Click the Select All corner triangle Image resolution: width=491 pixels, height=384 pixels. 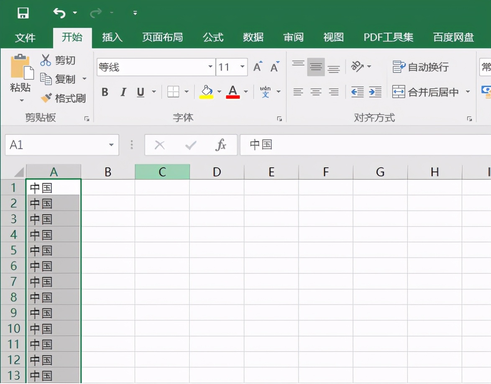[x=19, y=172]
